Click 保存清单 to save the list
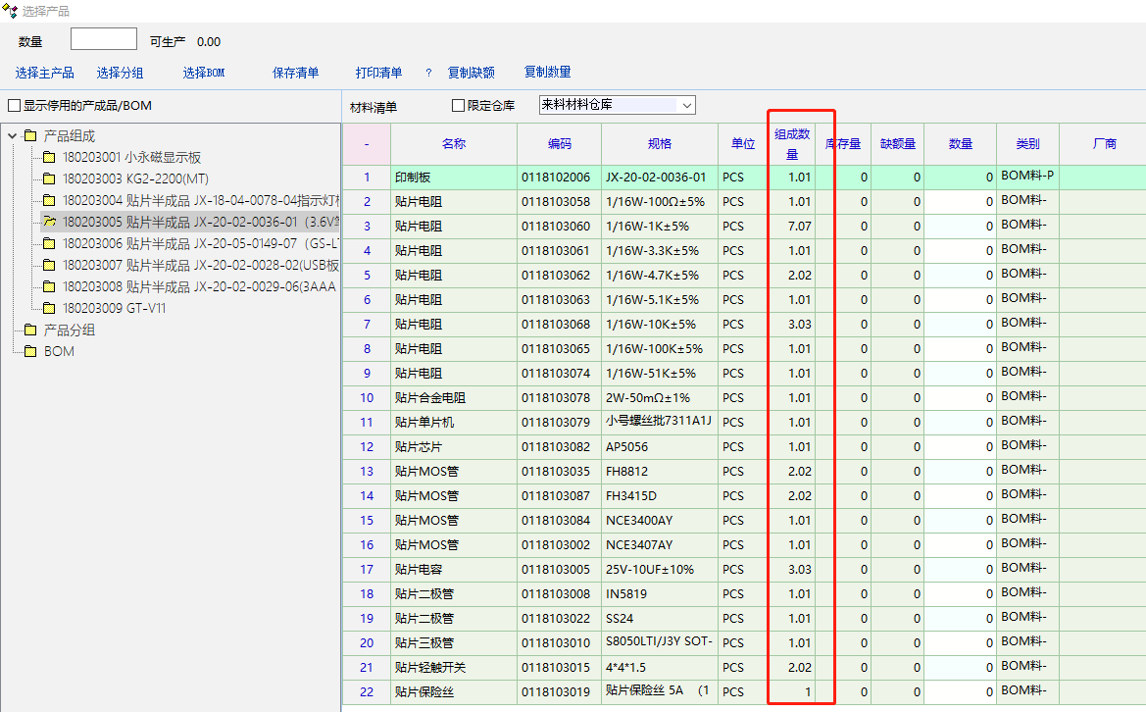Screen dimensions: 1146x712 coord(295,73)
